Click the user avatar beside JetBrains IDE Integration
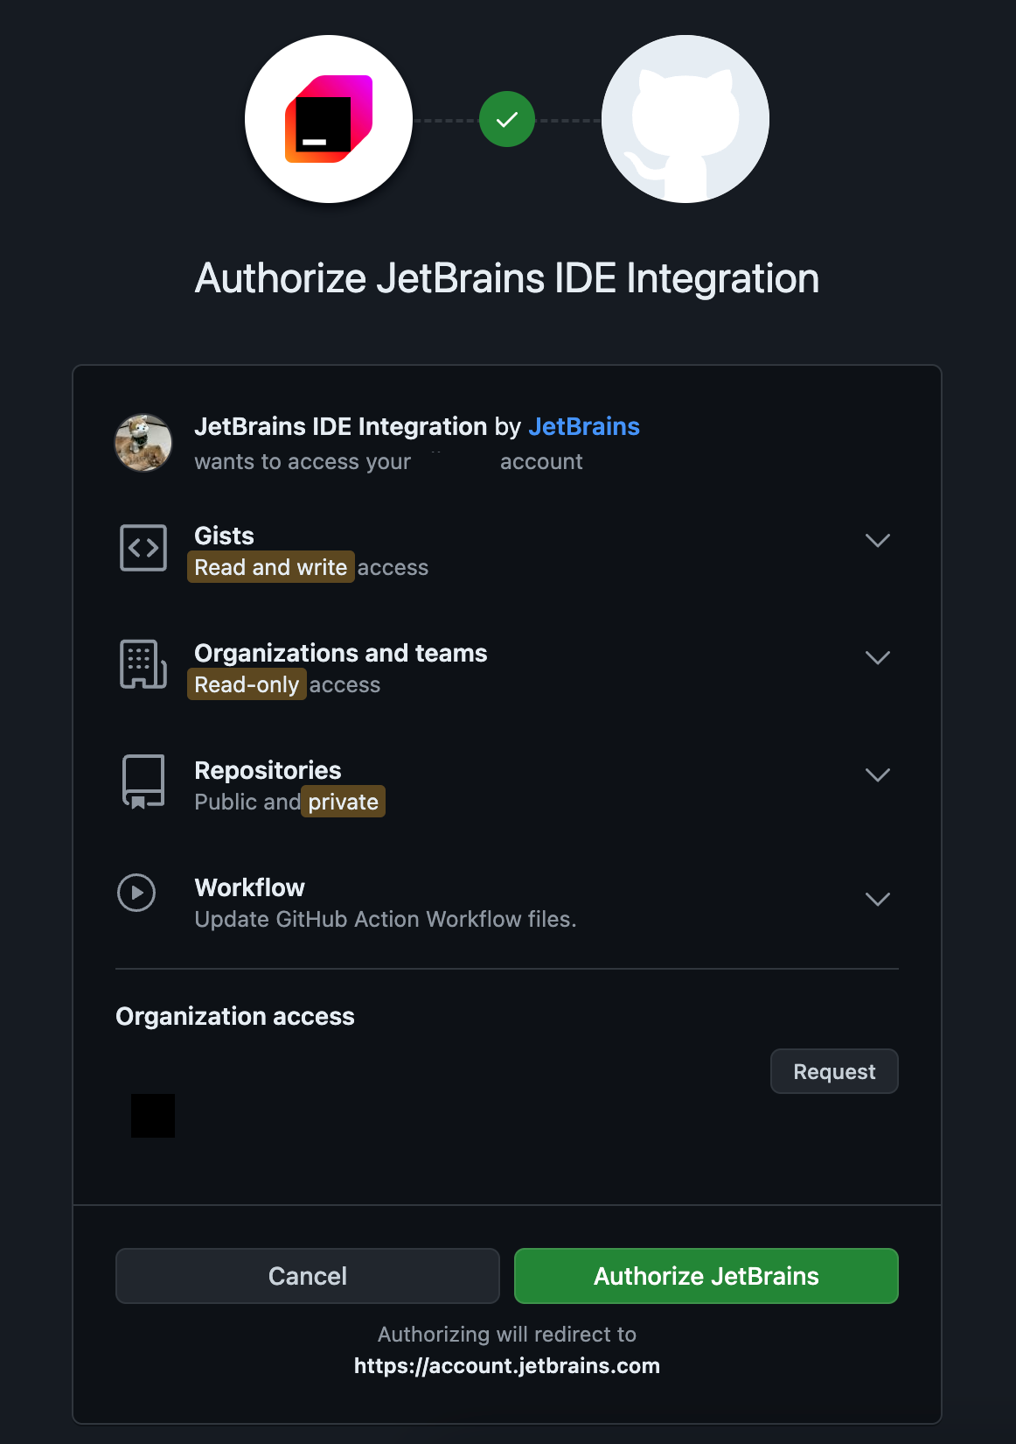 click(143, 443)
